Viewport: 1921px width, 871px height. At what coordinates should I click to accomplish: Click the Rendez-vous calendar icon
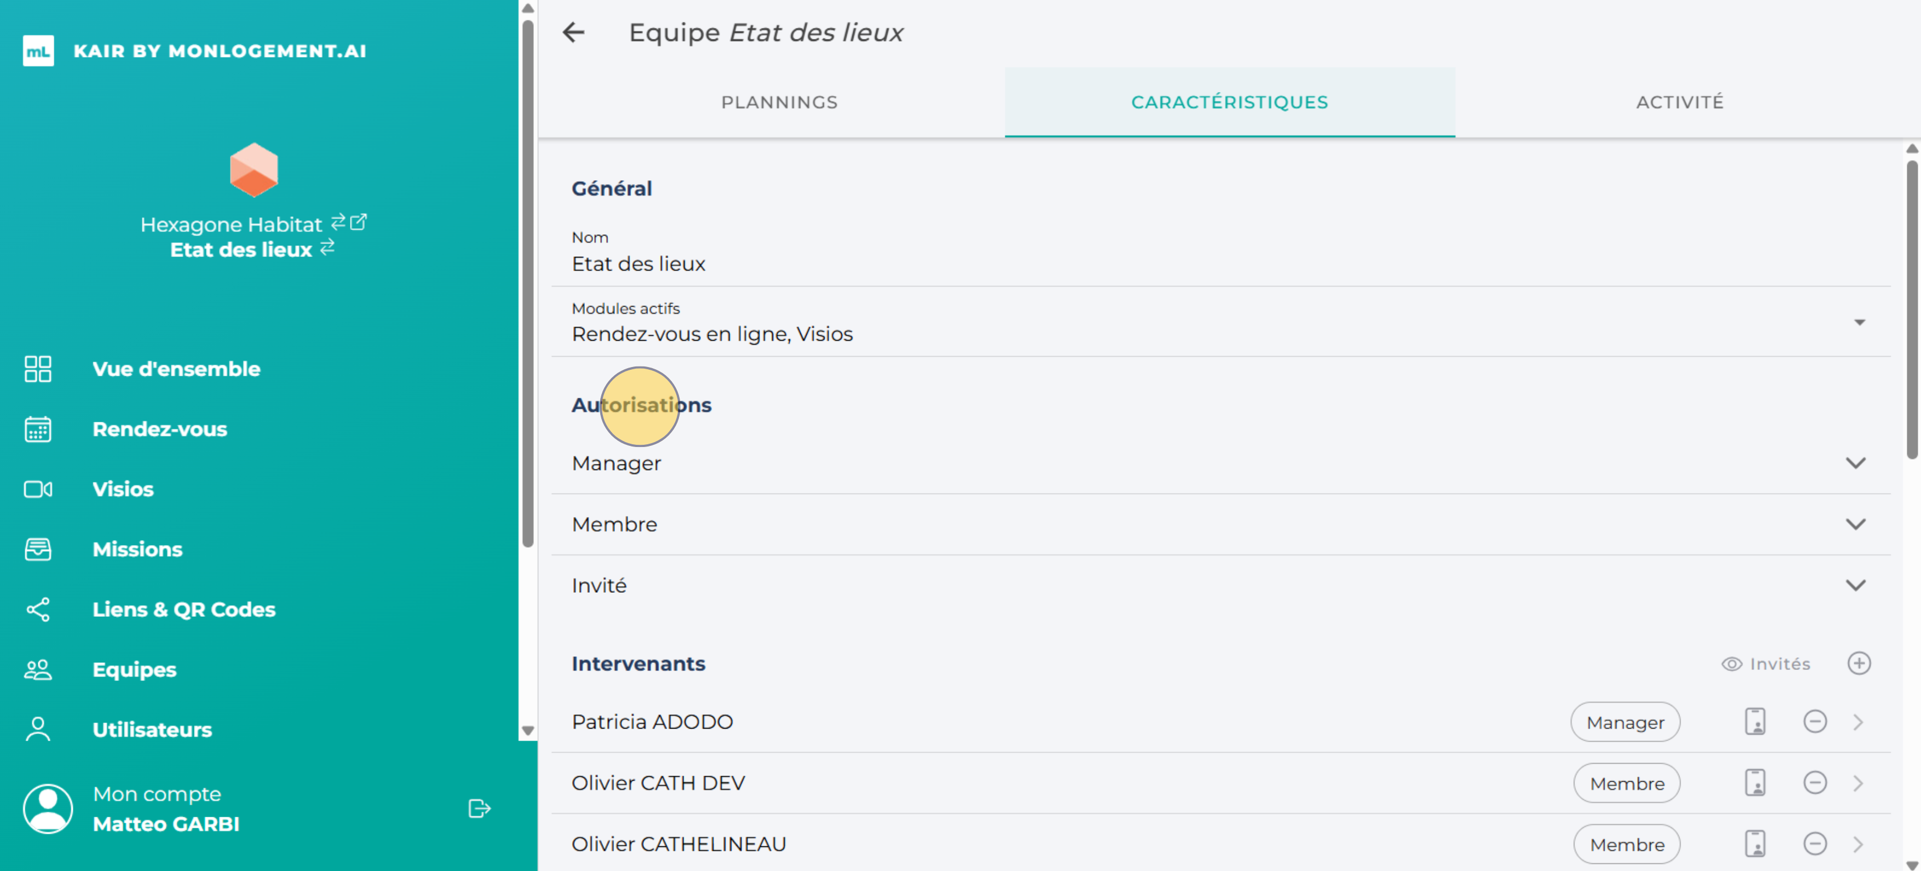[x=38, y=429]
